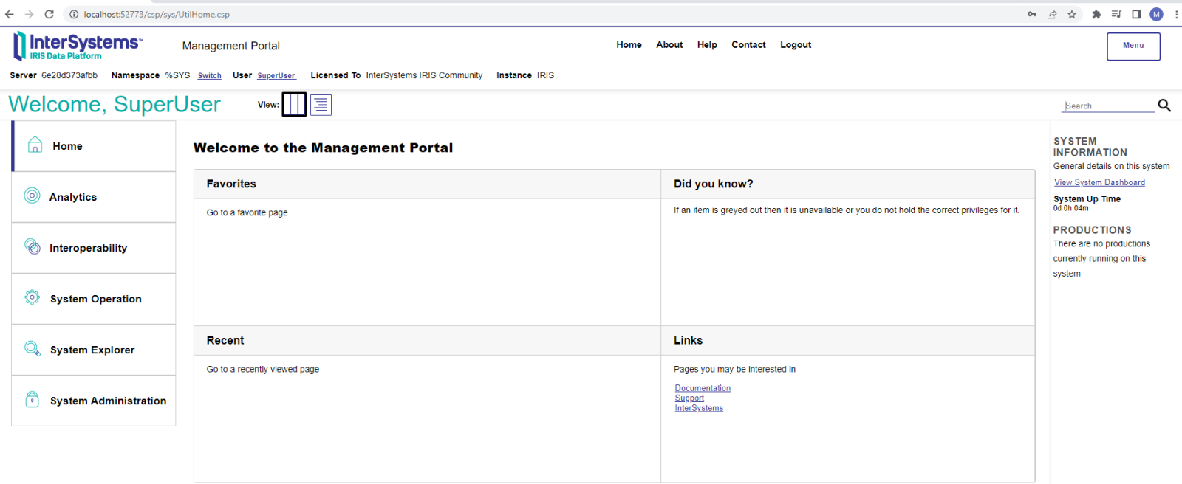The image size is (1182, 484).
Task: Click the System Explorer magnifier icon
Action: point(33,348)
